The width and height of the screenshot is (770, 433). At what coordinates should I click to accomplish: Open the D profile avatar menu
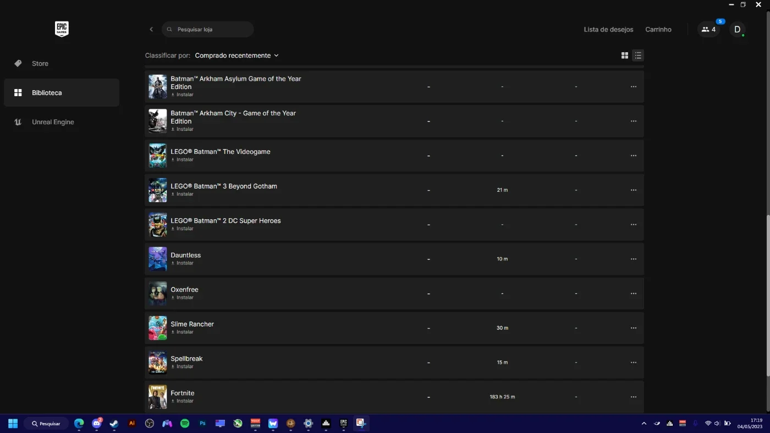738,30
